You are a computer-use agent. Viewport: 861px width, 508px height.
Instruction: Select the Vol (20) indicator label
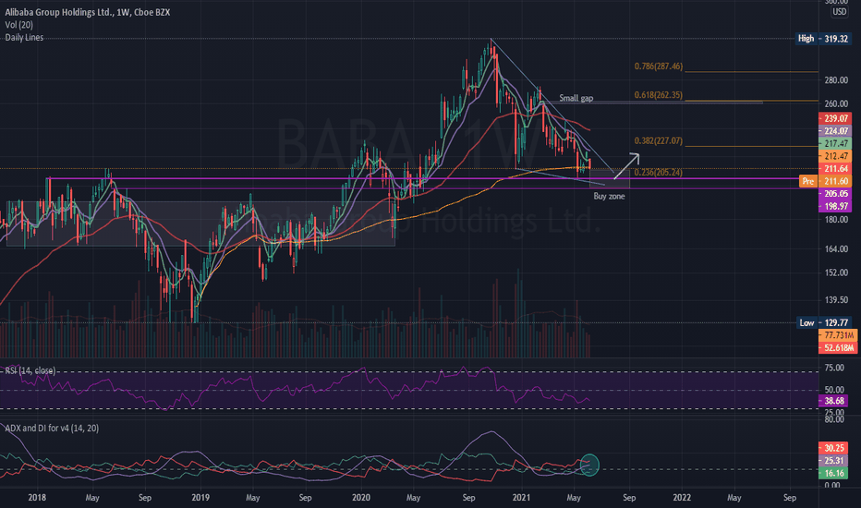point(19,25)
